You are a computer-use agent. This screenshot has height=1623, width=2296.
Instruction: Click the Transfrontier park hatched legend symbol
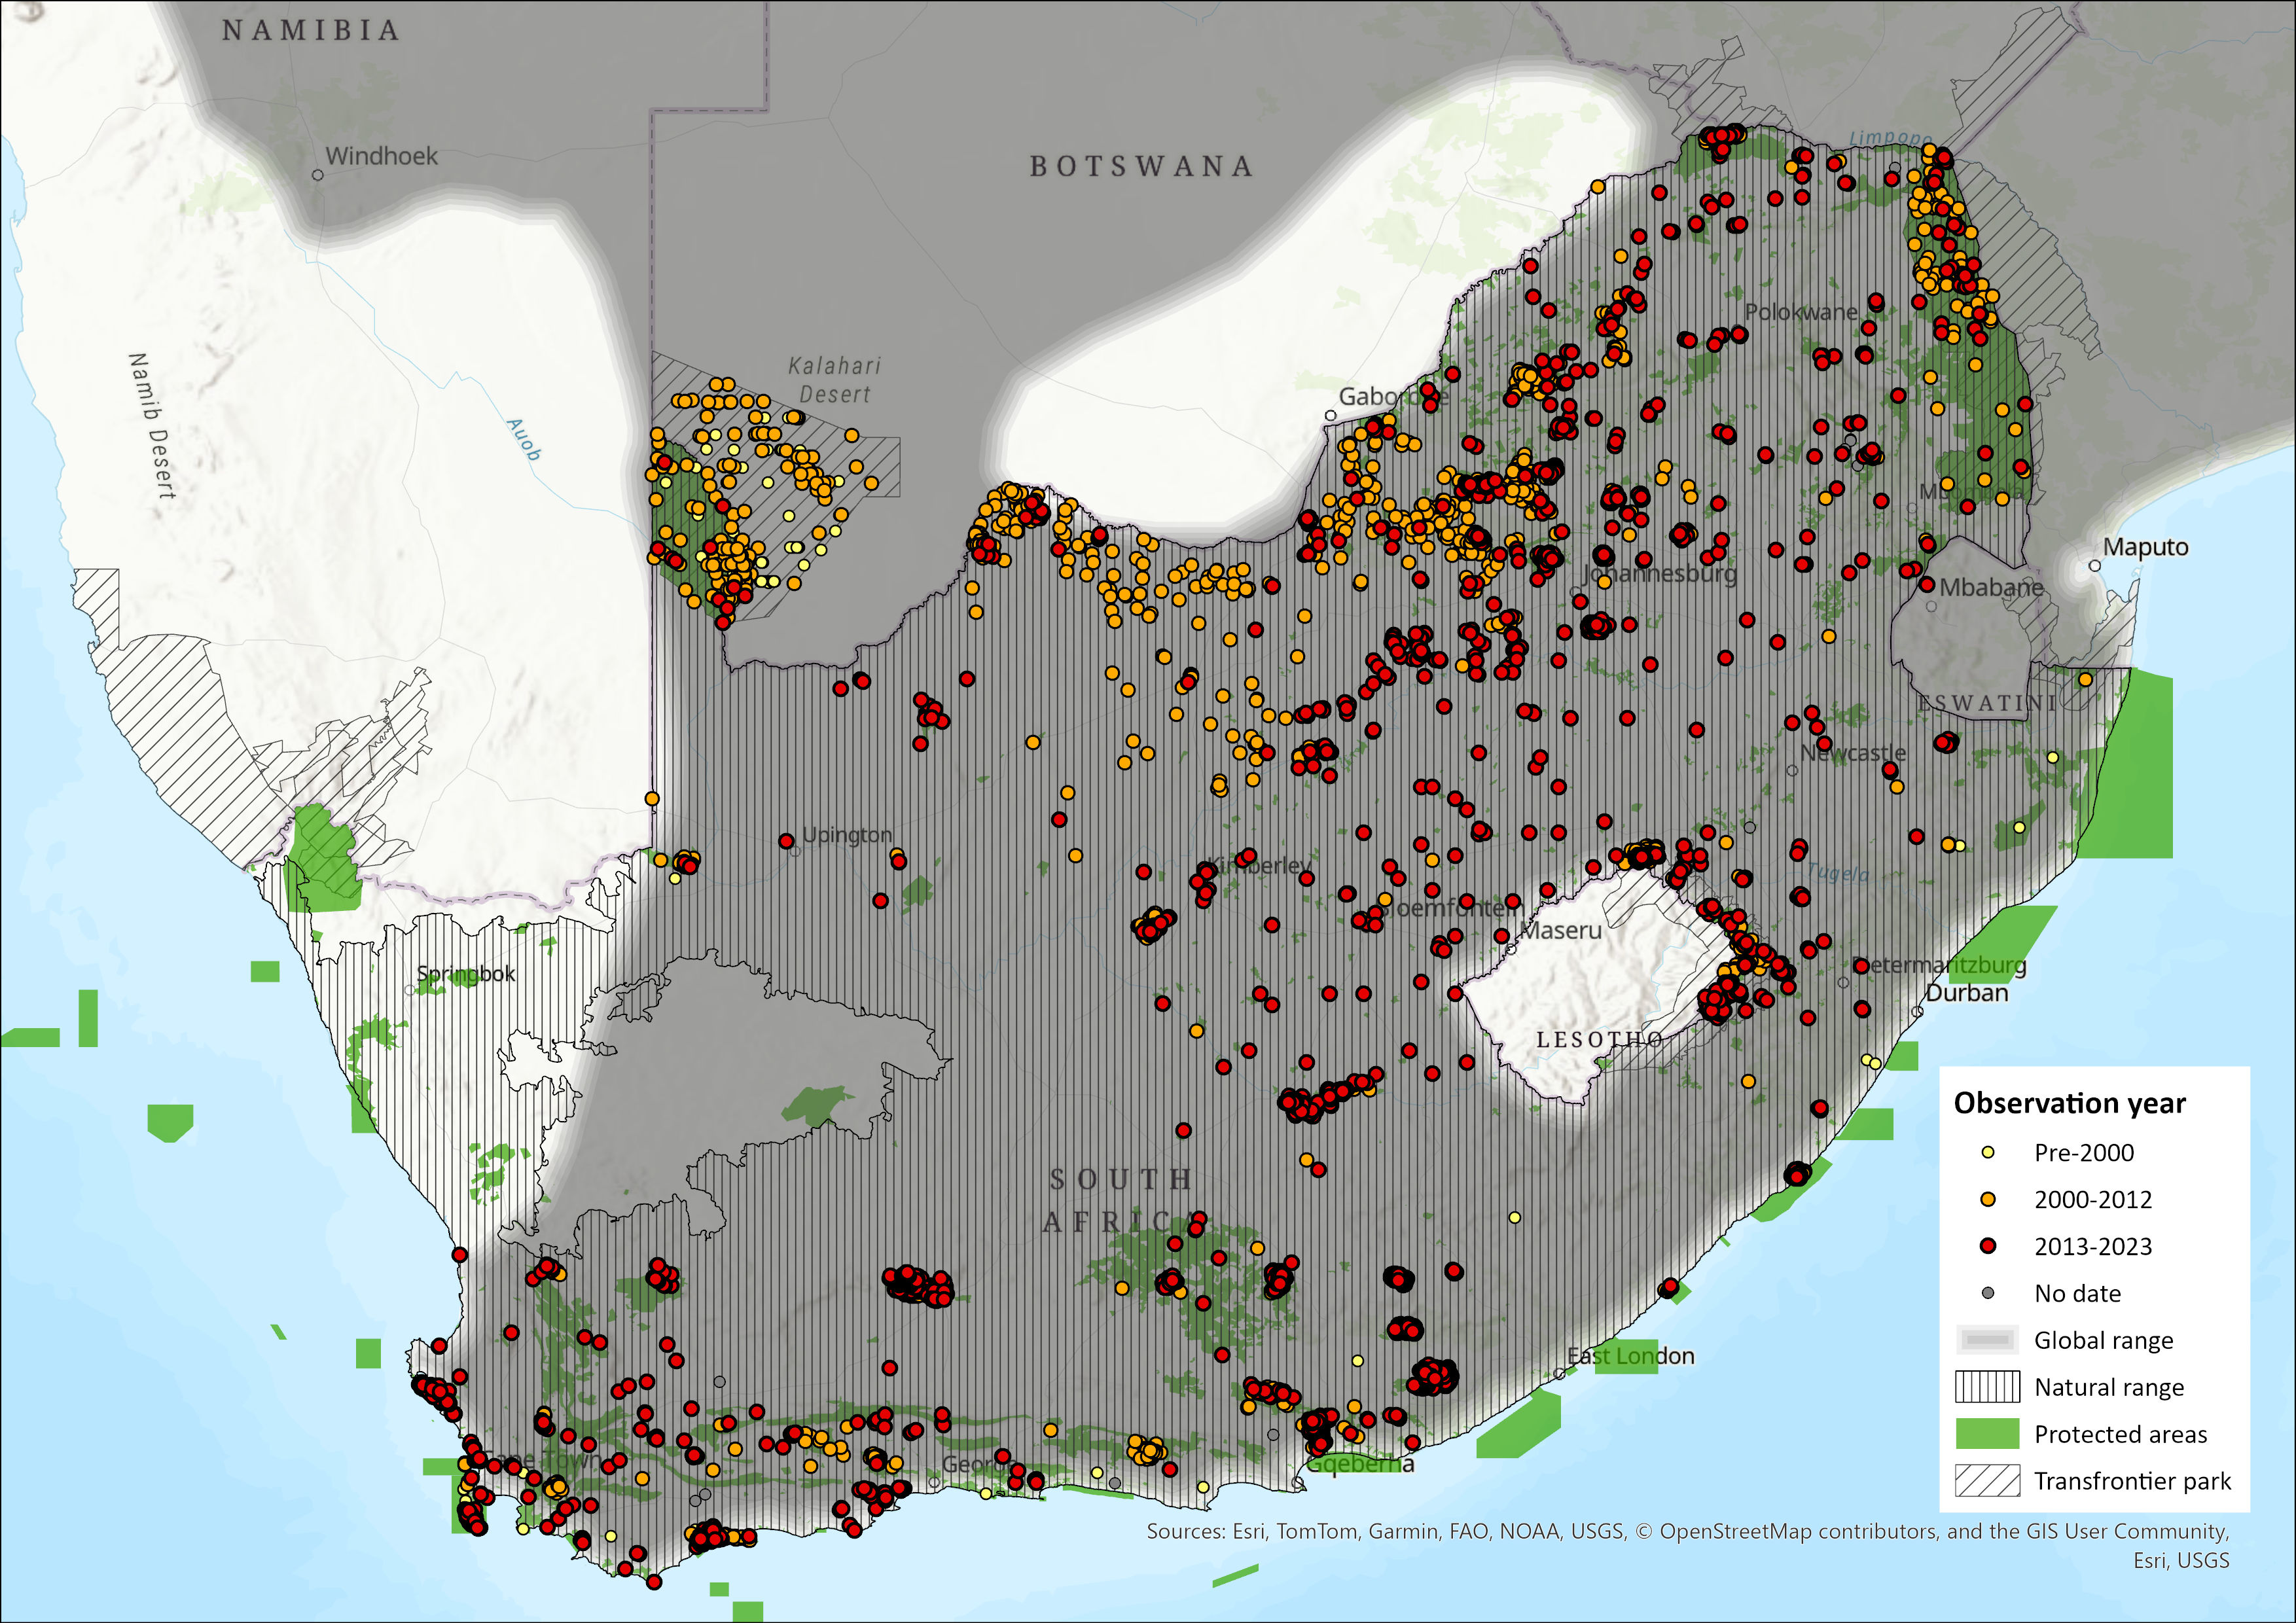tap(1987, 1481)
